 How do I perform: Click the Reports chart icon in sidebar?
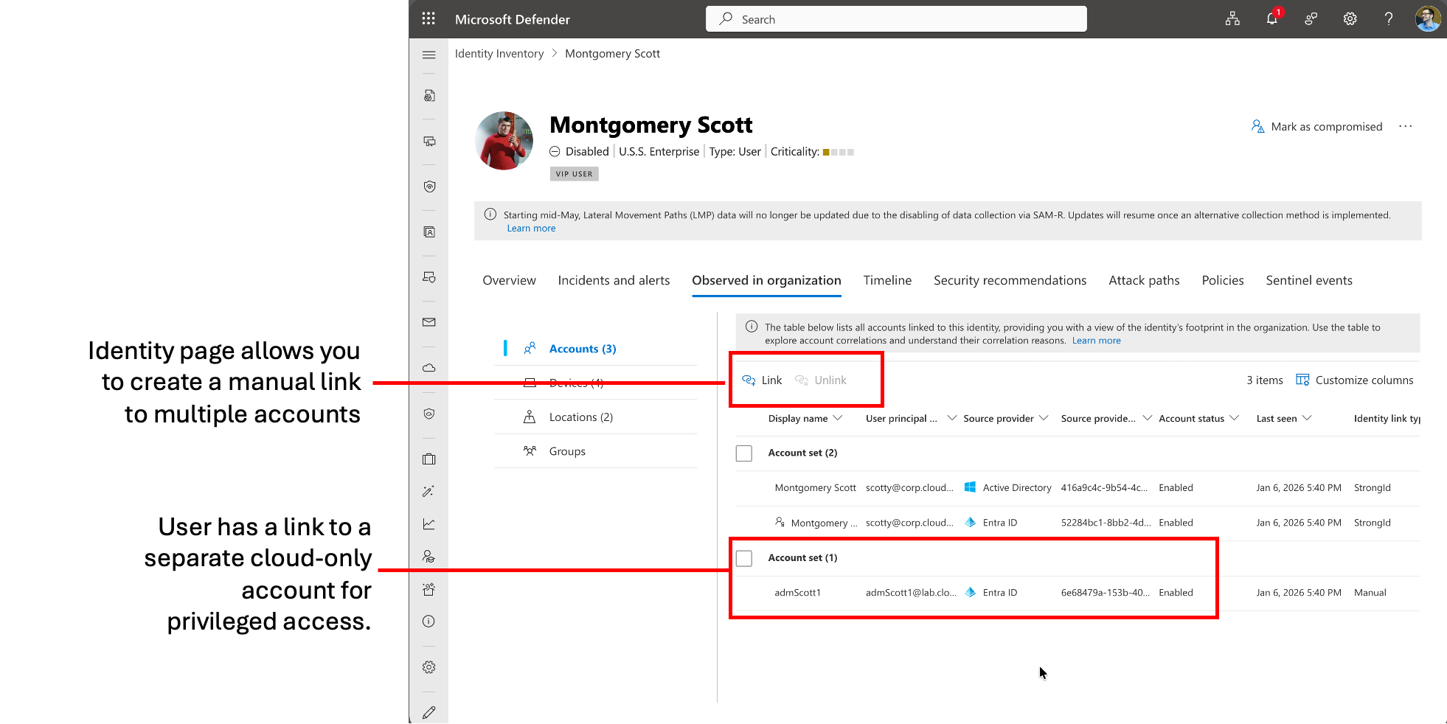point(429,524)
